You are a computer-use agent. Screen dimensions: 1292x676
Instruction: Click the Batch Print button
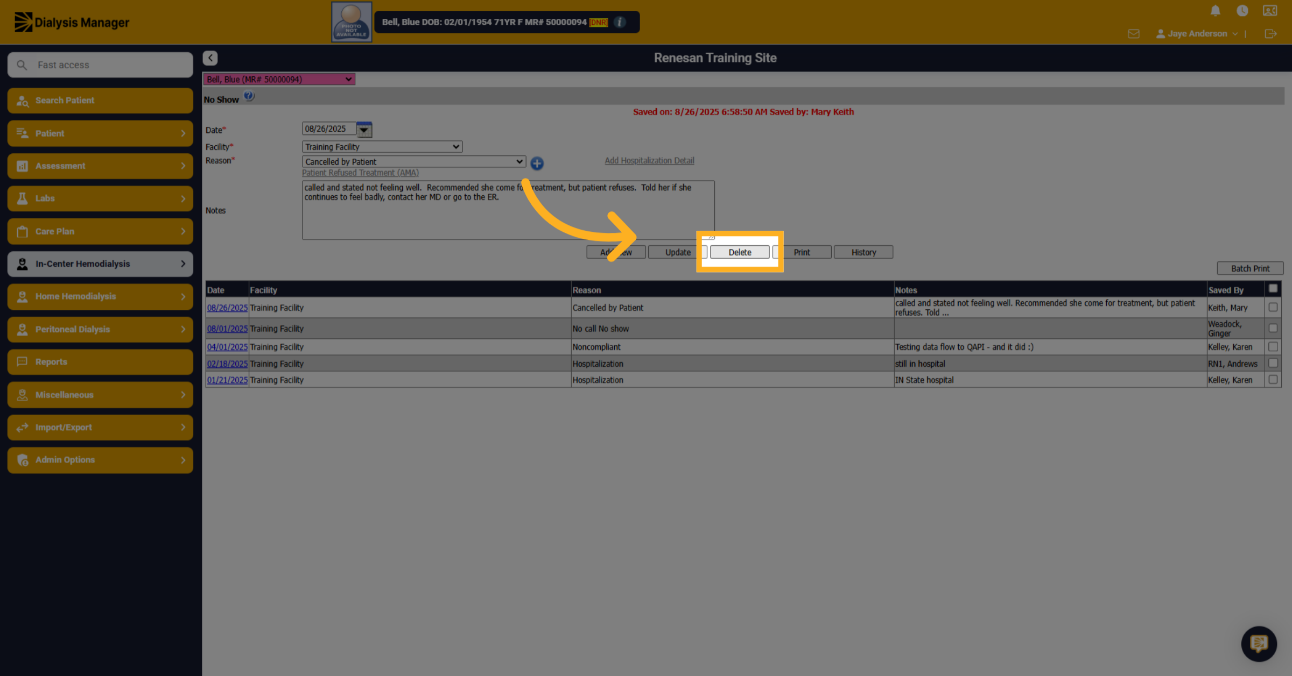coord(1250,268)
